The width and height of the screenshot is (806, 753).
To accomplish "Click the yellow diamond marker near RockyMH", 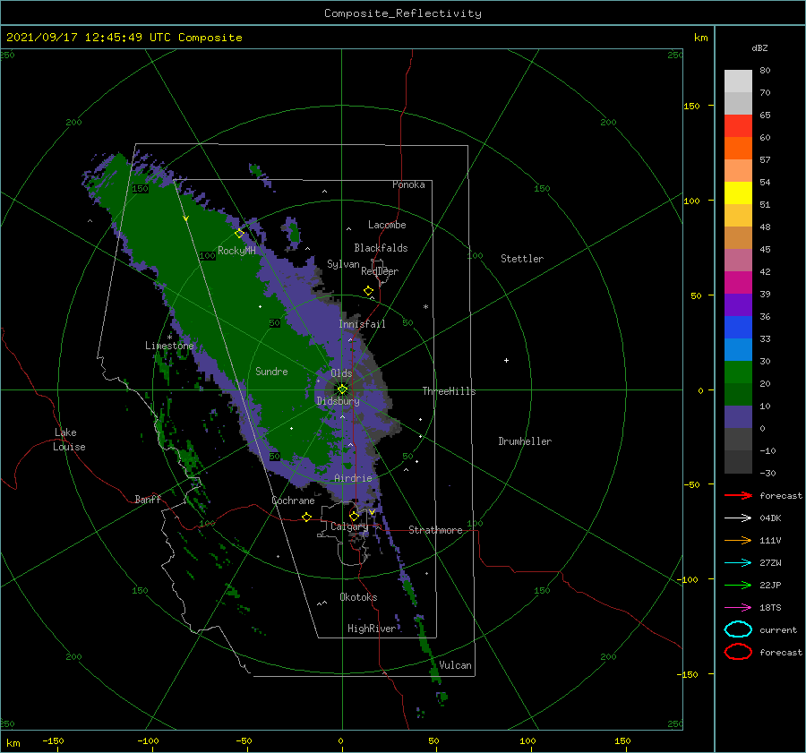I will pyautogui.click(x=239, y=234).
